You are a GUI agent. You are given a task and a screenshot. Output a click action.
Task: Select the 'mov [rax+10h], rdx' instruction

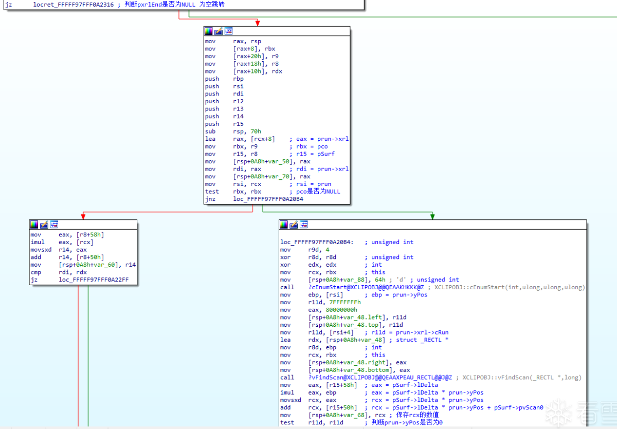[x=244, y=71]
